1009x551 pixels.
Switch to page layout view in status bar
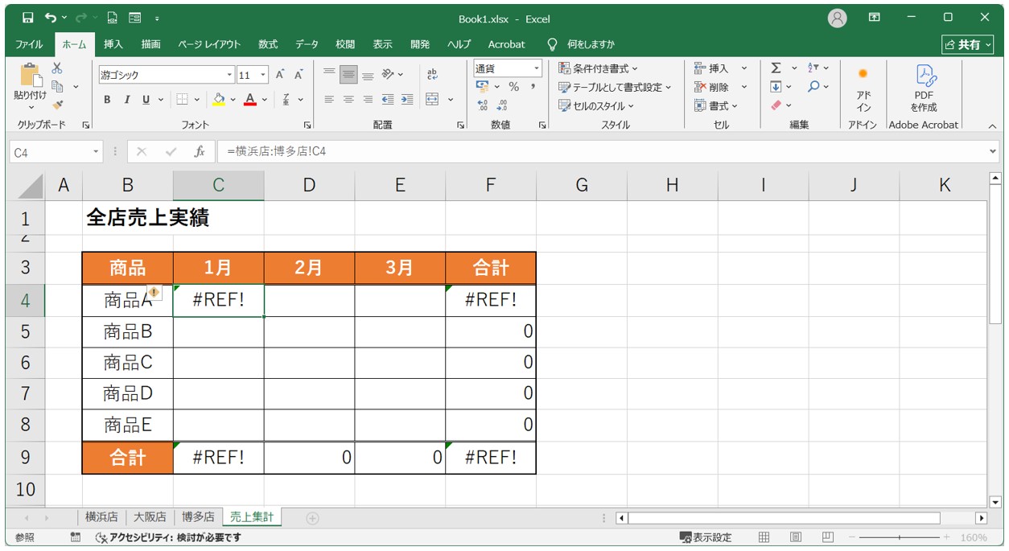[796, 537]
